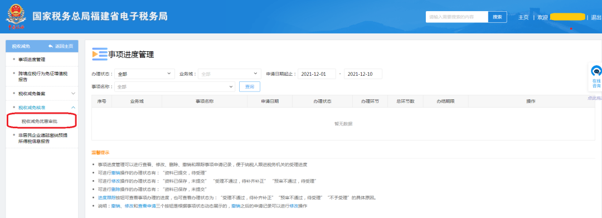Select 跨境应税行为免征增值税报告 in the sidebar
602x218 pixels.
coord(42,76)
